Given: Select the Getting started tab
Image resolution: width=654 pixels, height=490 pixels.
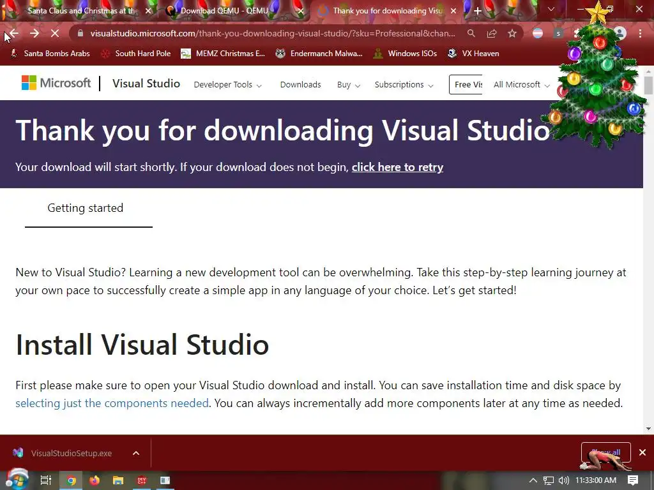Looking at the screenshot, I should point(86,208).
